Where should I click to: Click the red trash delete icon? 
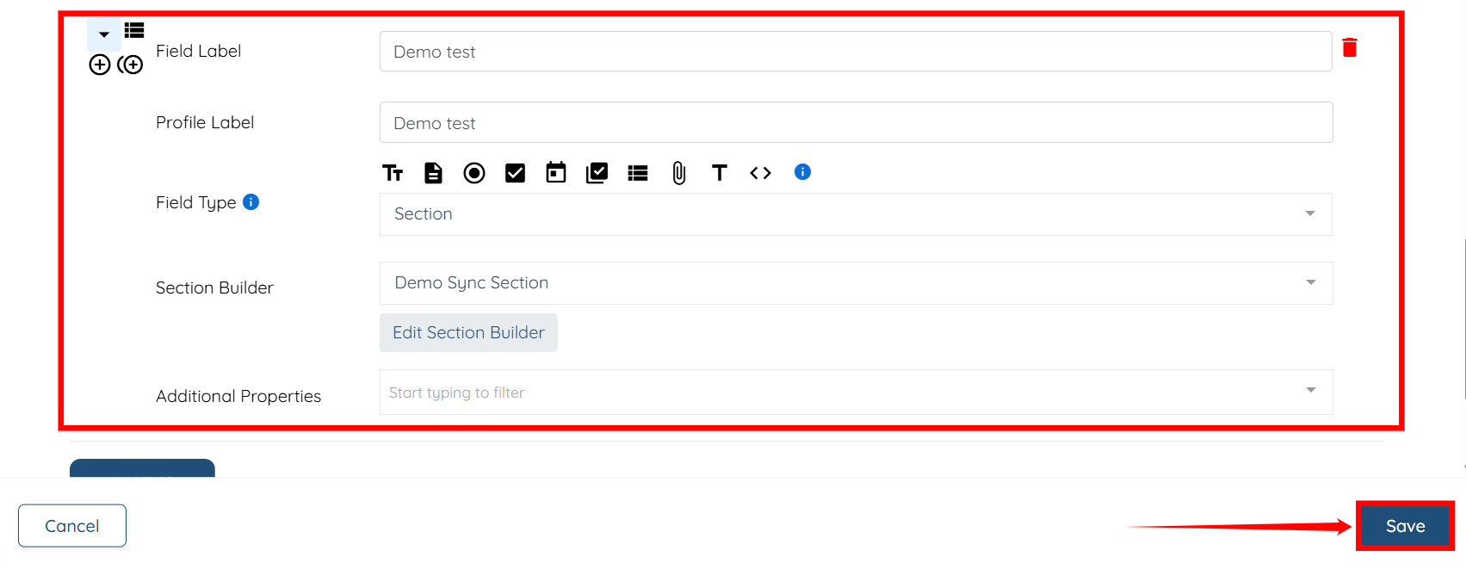[x=1350, y=47]
